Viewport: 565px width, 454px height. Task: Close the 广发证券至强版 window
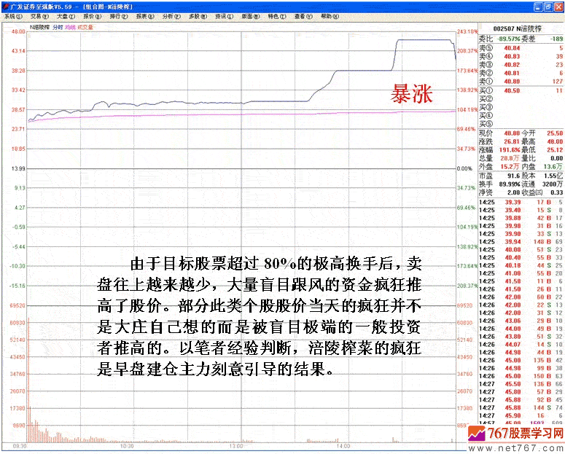[558, 5]
